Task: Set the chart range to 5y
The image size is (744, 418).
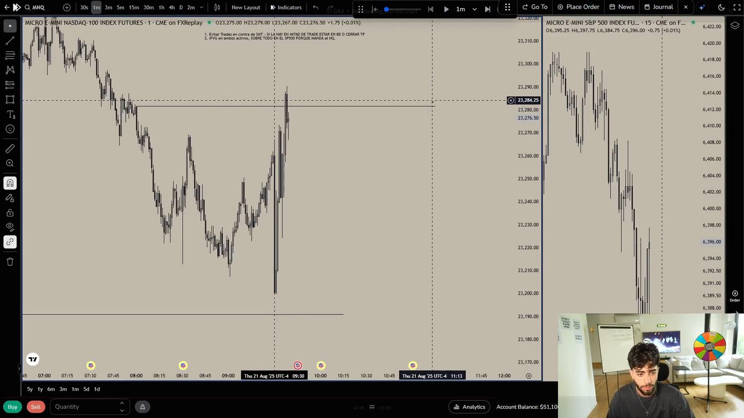Action: (30, 389)
